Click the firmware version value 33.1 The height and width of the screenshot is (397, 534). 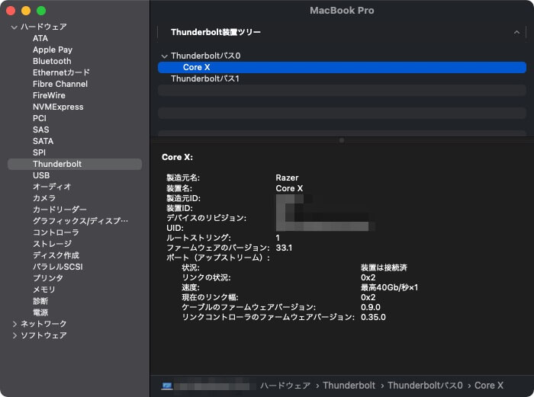point(284,248)
